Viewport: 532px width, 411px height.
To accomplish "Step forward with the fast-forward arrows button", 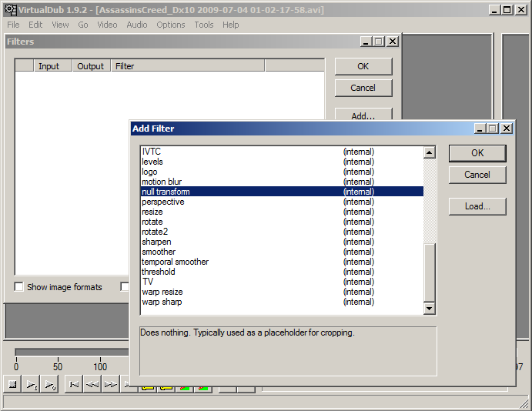I will (x=110, y=384).
